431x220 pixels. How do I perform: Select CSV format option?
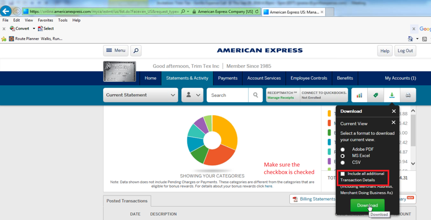pos(343,162)
